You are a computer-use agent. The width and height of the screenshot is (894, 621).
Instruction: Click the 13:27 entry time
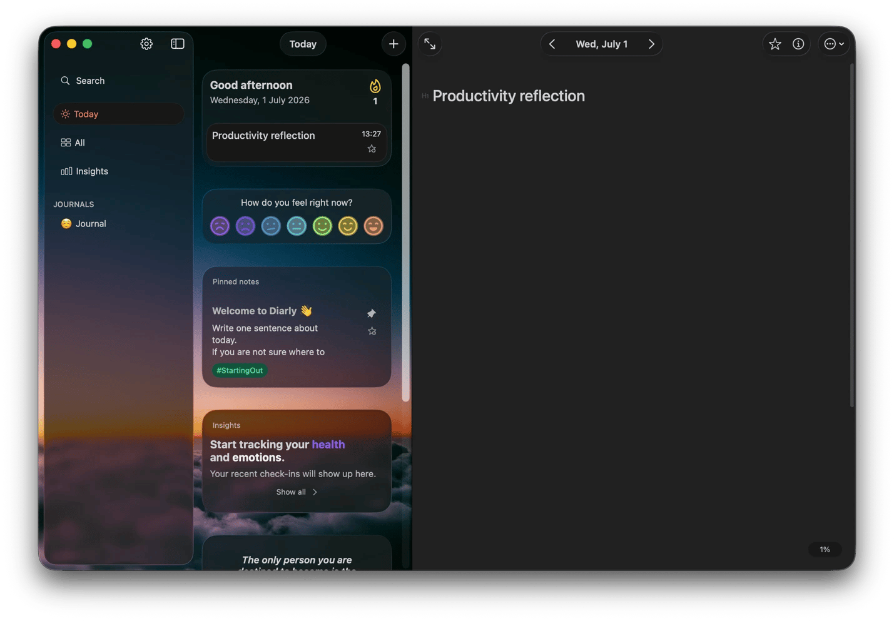tap(371, 134)
